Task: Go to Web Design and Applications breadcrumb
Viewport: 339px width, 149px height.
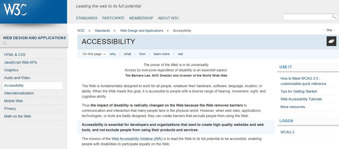Action: 142,30
